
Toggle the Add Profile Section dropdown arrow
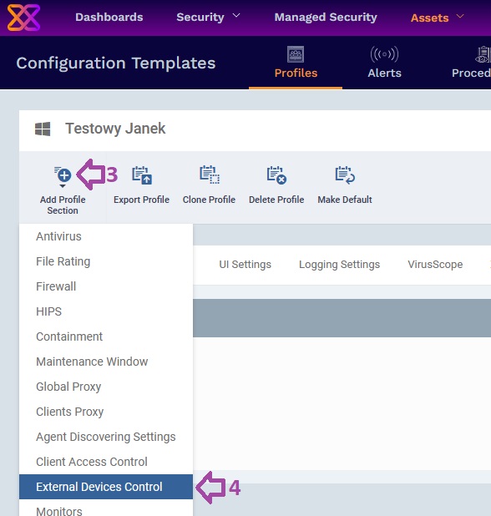63,186
